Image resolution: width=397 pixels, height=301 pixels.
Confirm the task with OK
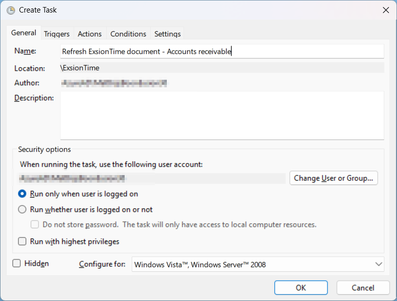point(301,287)
